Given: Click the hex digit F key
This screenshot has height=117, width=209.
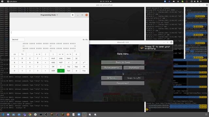Looking at the screenshot, I should tap(38, 58).
